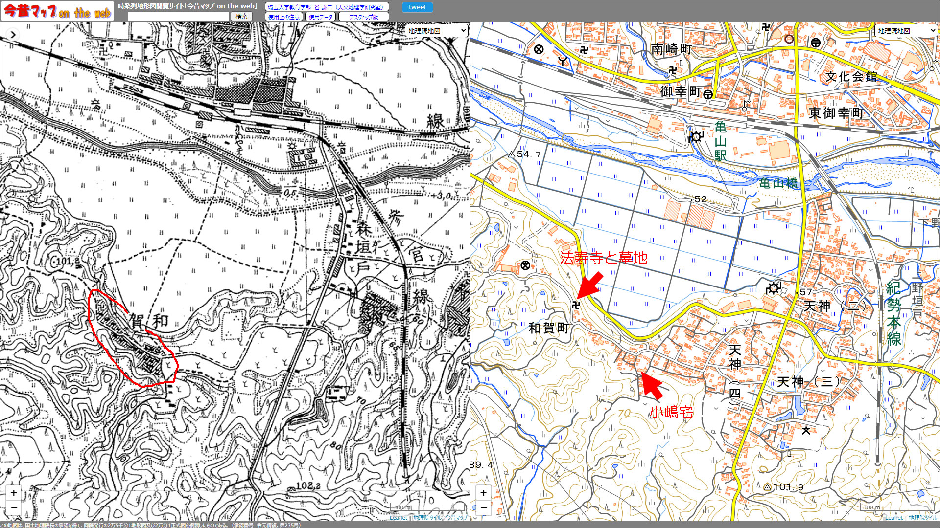Zoom out on the left map
940x528 pixels.
14,508
